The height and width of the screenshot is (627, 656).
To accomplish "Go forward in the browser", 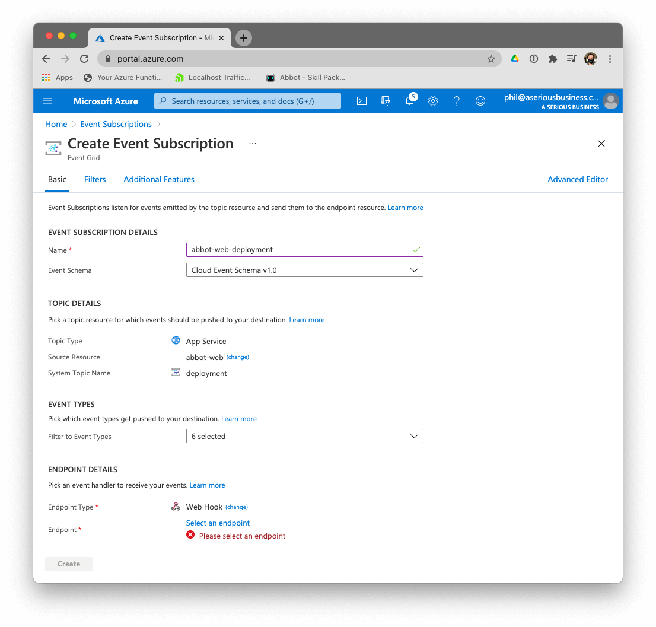I will (65, 59).
